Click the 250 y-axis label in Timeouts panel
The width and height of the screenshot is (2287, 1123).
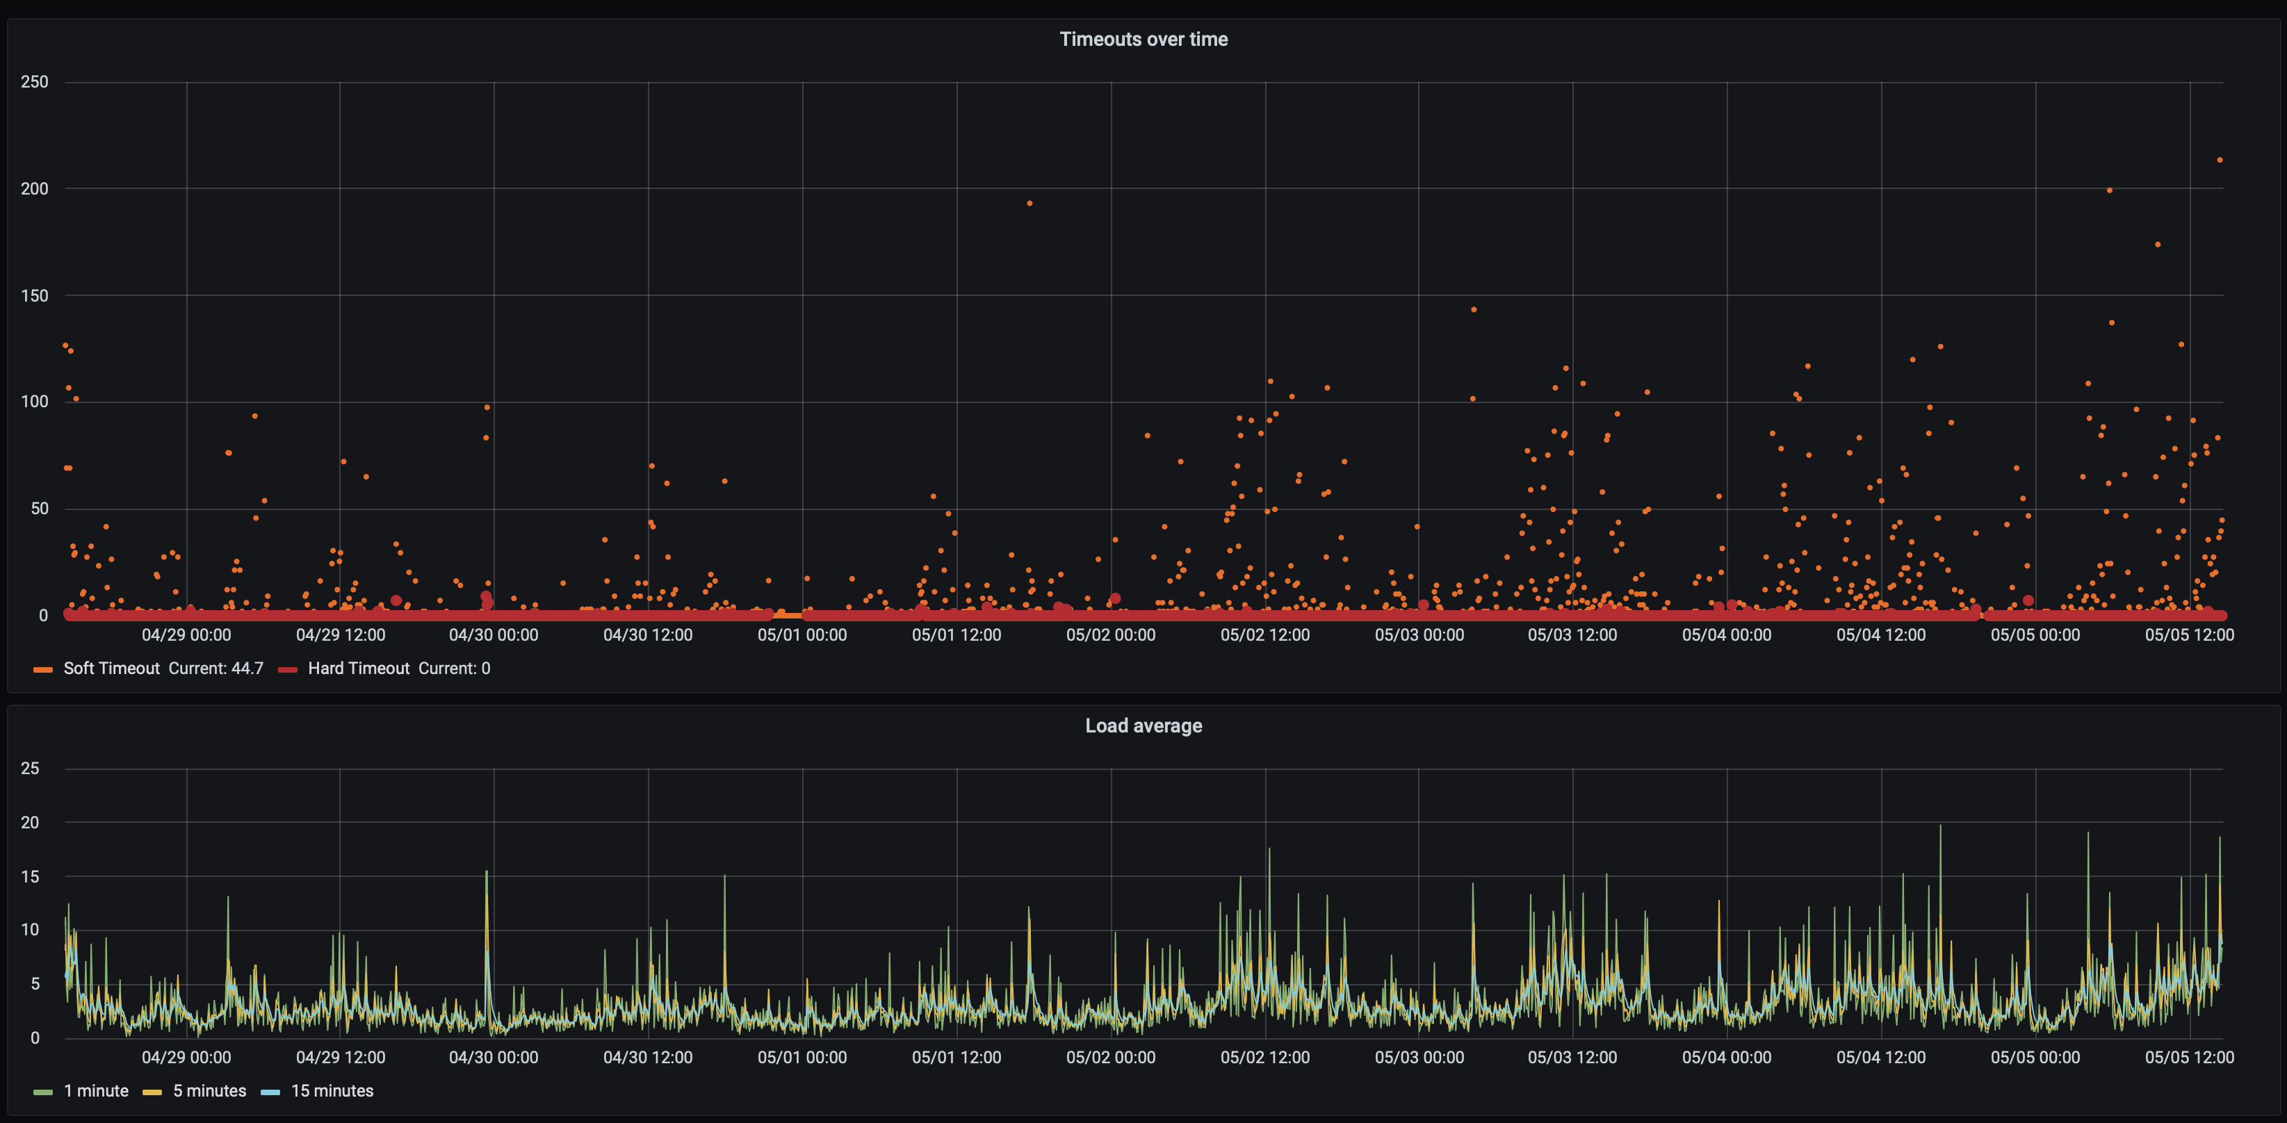point(35,82)
